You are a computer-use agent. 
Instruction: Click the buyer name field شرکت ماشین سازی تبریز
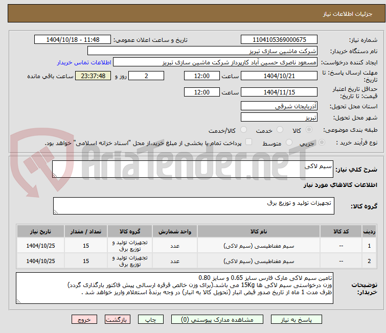click(x=202, y=51)
